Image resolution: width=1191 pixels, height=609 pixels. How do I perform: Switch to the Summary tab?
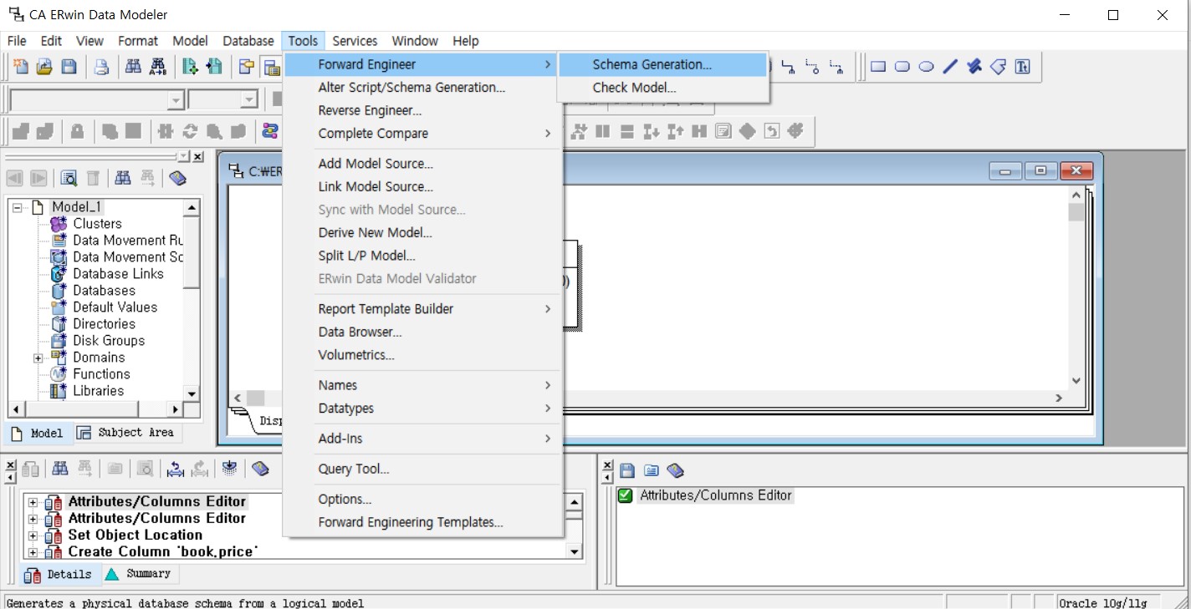pos(140,574)
